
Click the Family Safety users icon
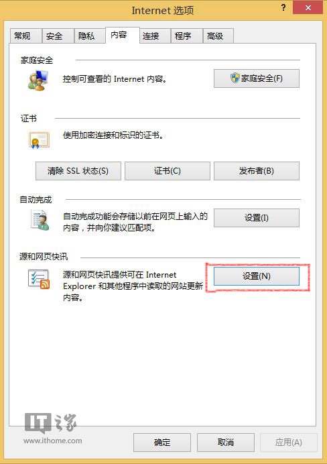coord(38,80)
